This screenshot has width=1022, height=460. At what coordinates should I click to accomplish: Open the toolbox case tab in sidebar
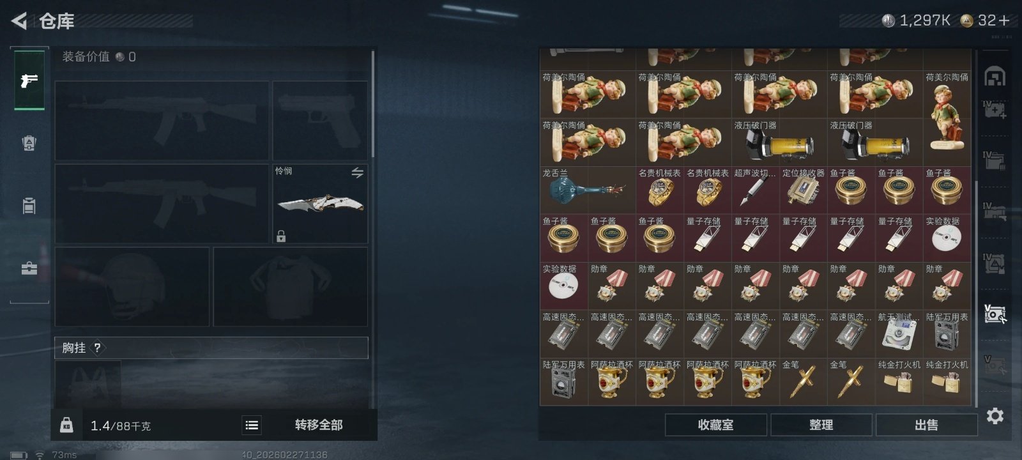coord(29,268)
